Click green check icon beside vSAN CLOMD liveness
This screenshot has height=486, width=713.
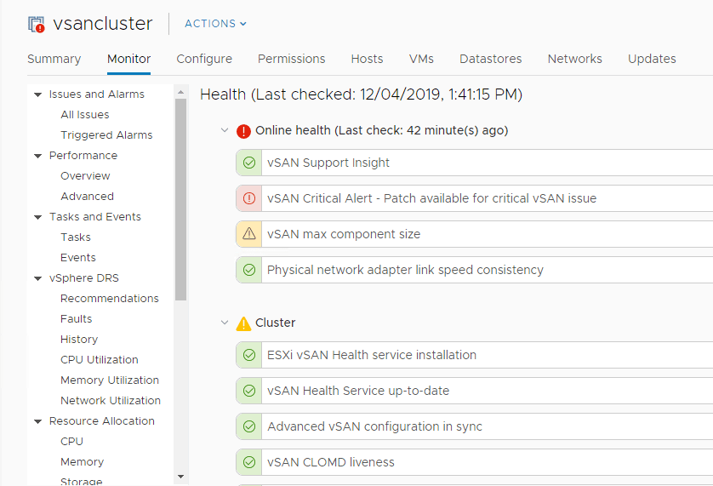tap(249, 462)
